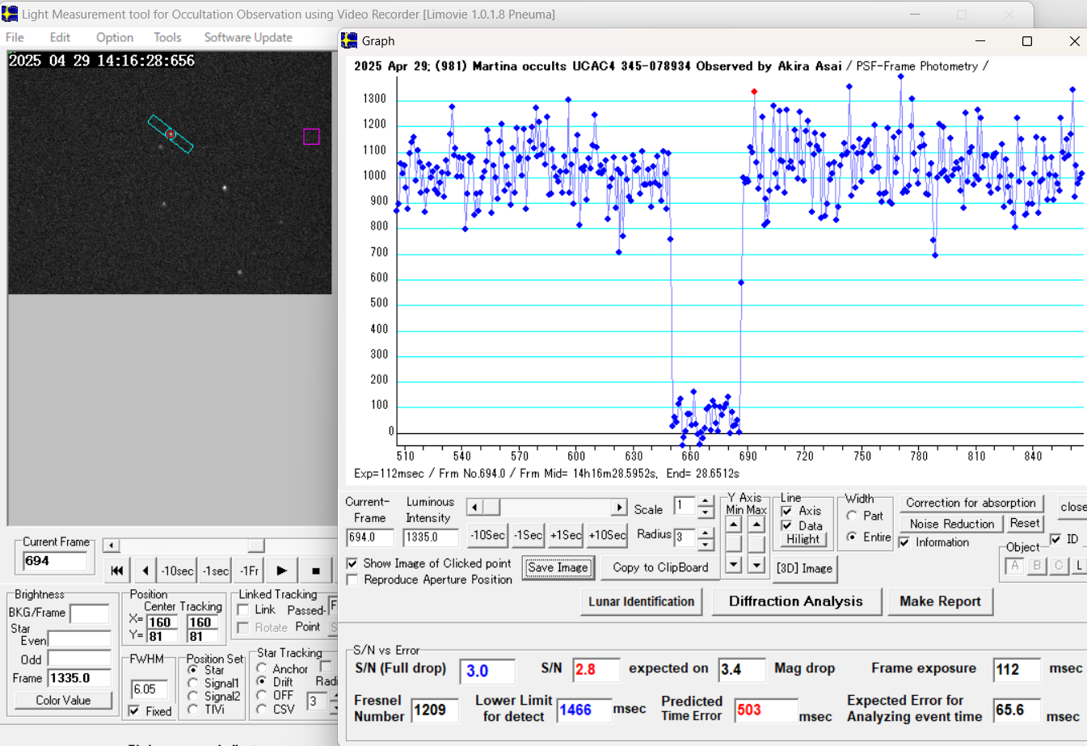Viewport: 1087px width, 746px height.
Task: Enable Reproduce Aperture Position checkbox
Action: (352, 580)
